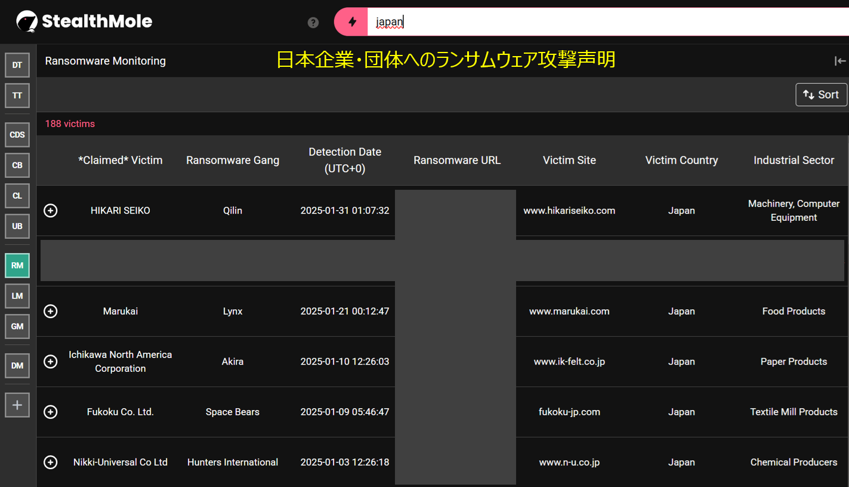
Task: Click the Industrial Sector column header
Action: pyautogui.click(x=794, y=160)
